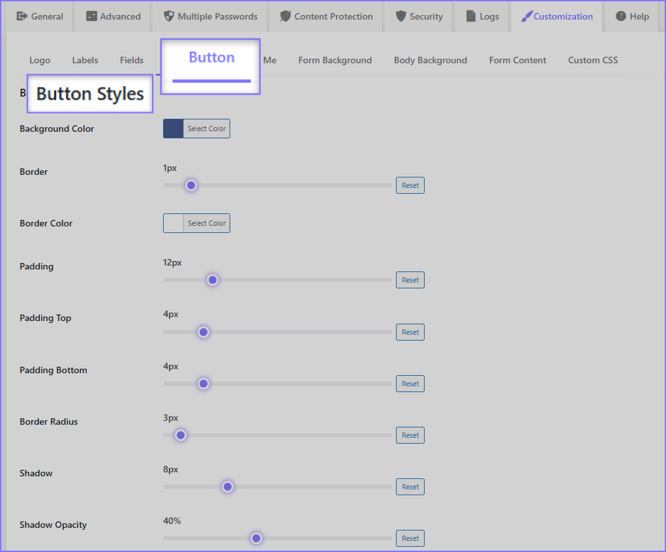Click the Help question mark icon
666x552 pixels.
(x=621, y=16)
